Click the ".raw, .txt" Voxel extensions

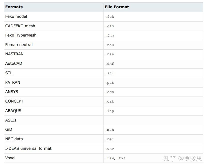(x=115, y=158)
